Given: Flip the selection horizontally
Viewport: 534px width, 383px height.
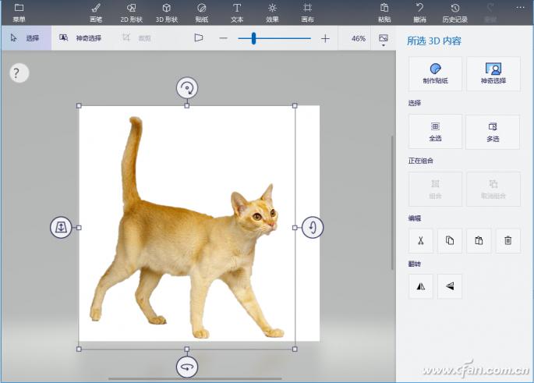Looking at the screenshot, I should click(420, 286).
